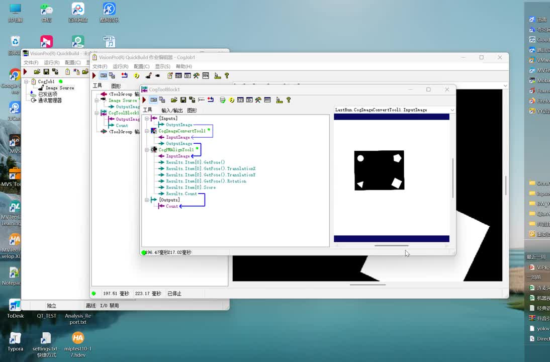550x362 pixels.
Task: Click the save icon in QuickBuild main toolbar
Action: [46, 71]
